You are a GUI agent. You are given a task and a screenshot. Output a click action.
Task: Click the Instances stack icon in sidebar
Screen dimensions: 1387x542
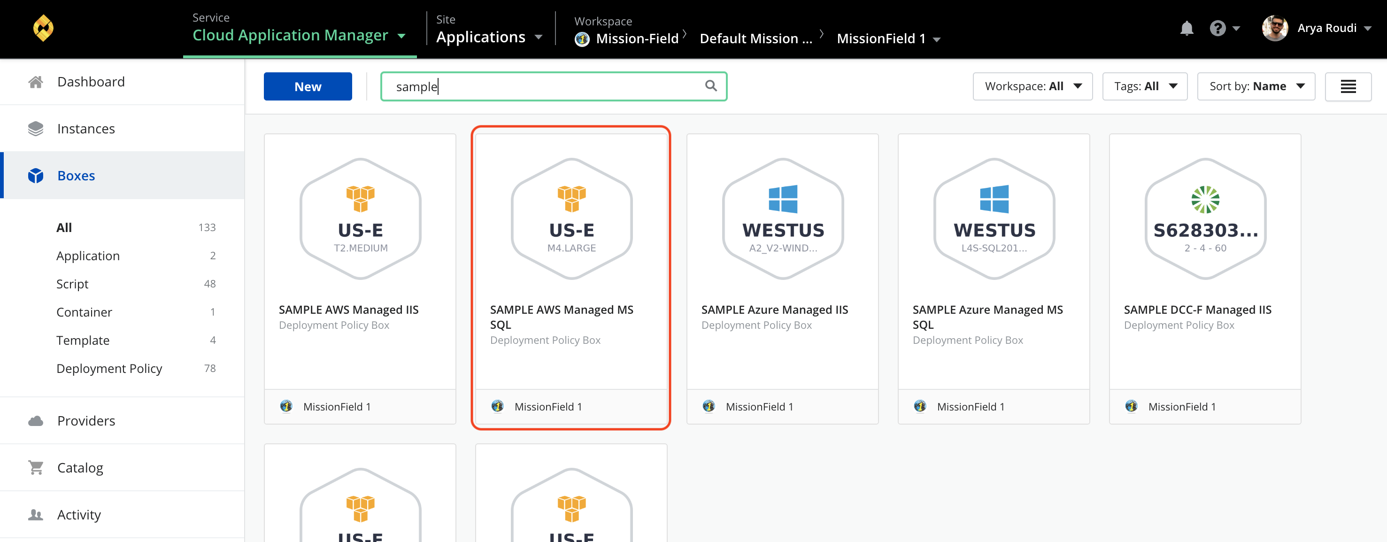(35, 127)
